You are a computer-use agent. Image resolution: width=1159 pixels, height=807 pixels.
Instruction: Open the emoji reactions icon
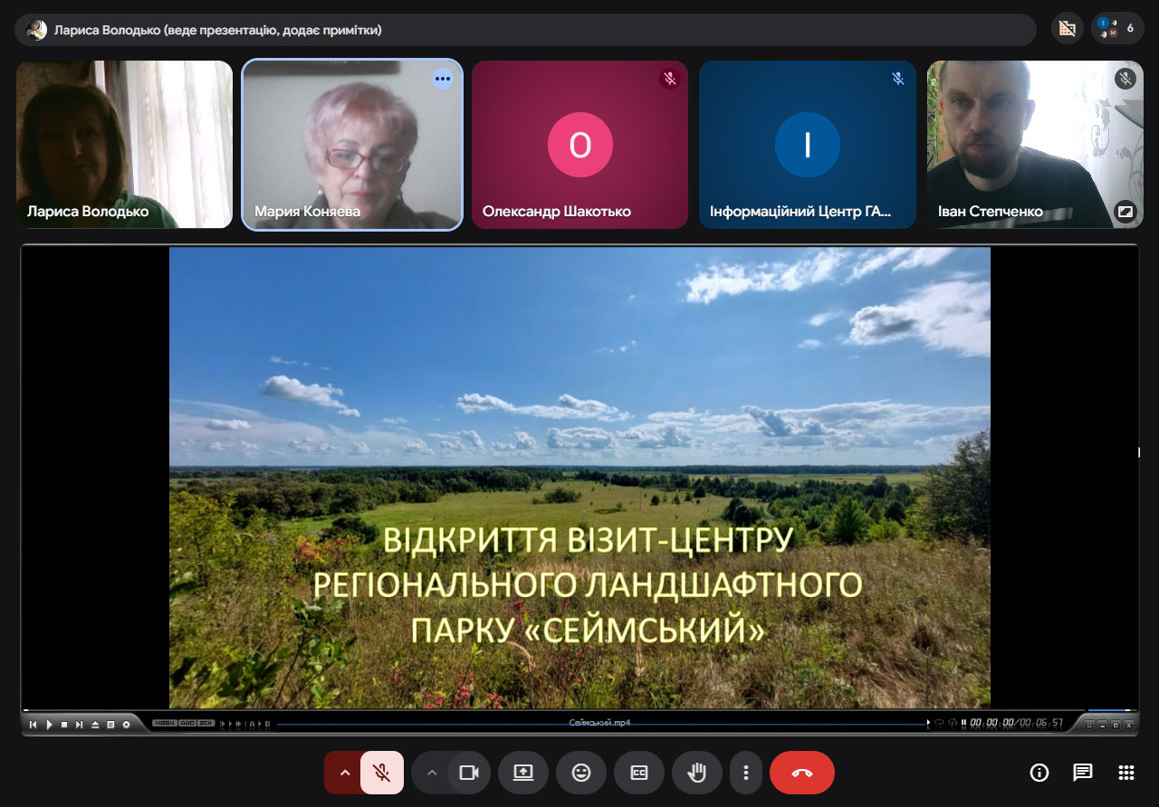click(x=581, y=773)
